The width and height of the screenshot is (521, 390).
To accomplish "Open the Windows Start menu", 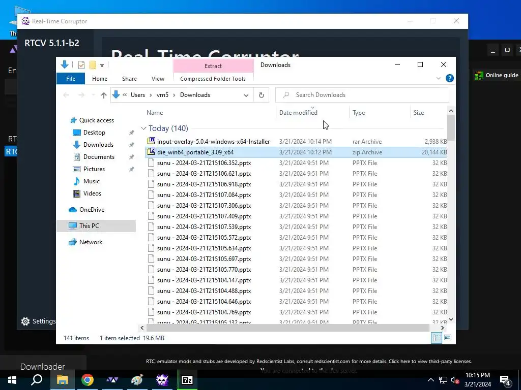I will click(12, 380).
